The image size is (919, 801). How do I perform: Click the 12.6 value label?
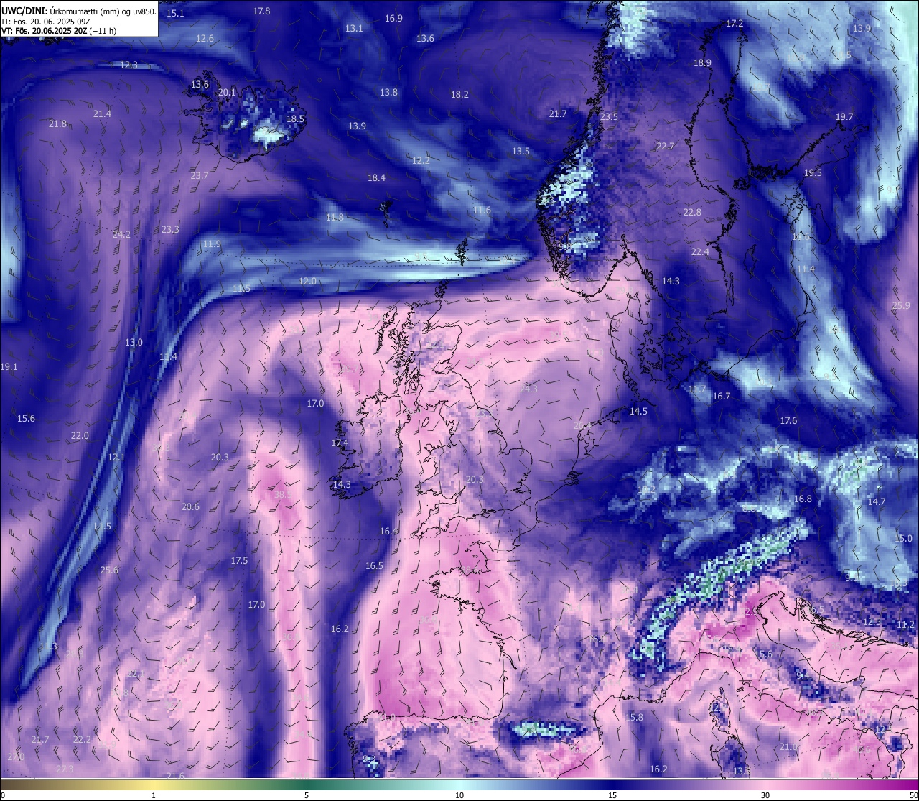click(x=205, y=38)
